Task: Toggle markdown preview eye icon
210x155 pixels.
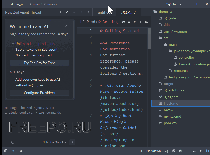Action: [123, 22]
